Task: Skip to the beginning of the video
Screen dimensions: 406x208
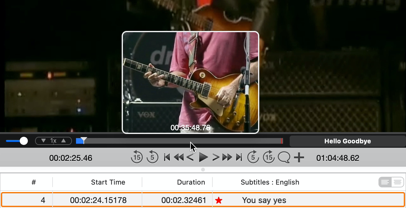Action: [x=167, y=157]
